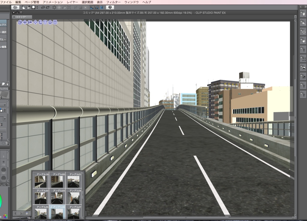Click the 3D object rotate icon on the control bar
307x221 pixels.
click(45, 22)
